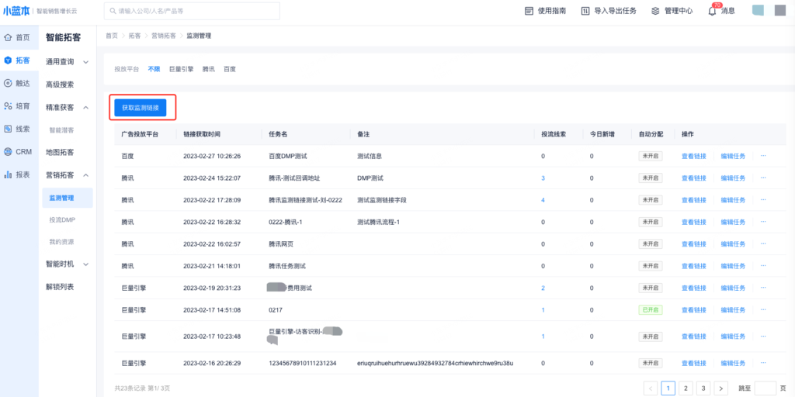Collapse the 营销拓客 menu group
795x397 pixels.
tap(85, 175)
